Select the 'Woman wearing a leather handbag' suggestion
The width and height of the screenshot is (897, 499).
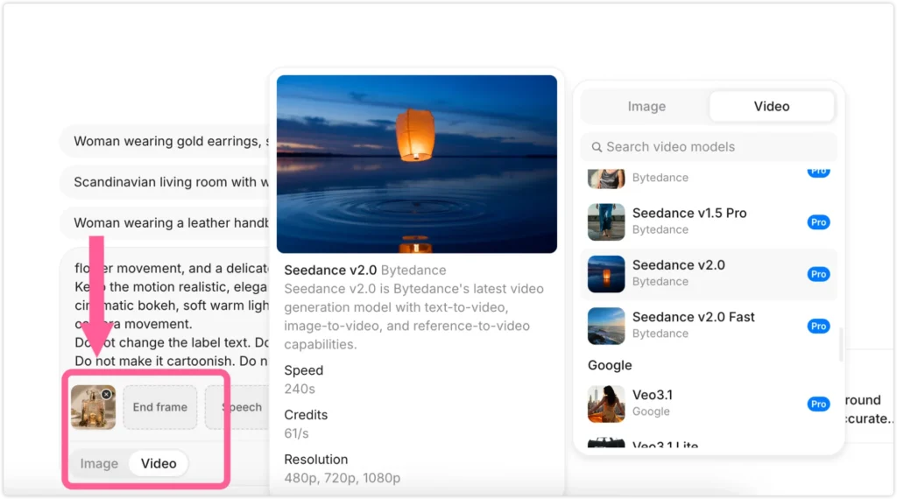[166, 222]
